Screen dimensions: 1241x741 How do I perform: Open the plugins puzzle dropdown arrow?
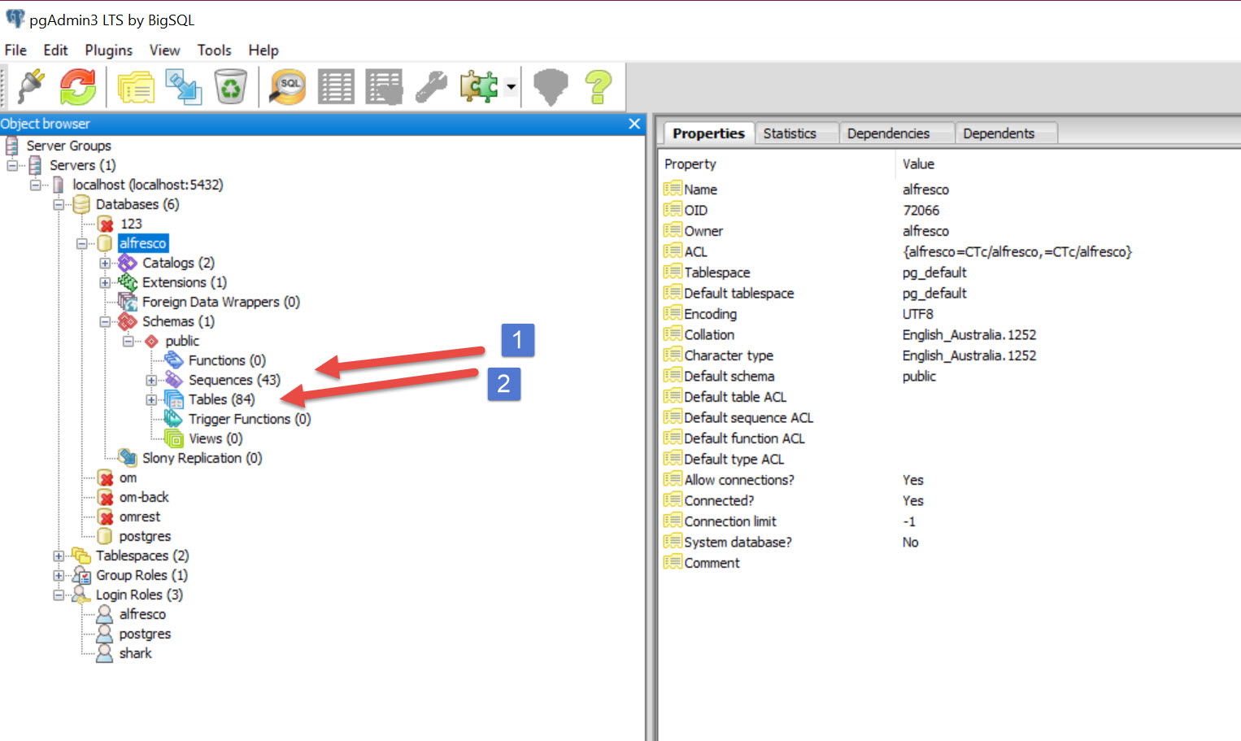click(511, 86)
